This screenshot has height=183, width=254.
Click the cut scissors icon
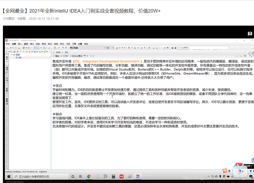tap(49, 48)
